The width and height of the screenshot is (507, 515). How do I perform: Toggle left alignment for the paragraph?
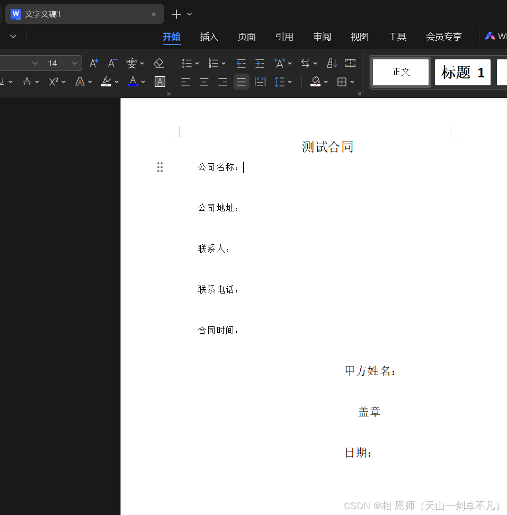(185, 82)
